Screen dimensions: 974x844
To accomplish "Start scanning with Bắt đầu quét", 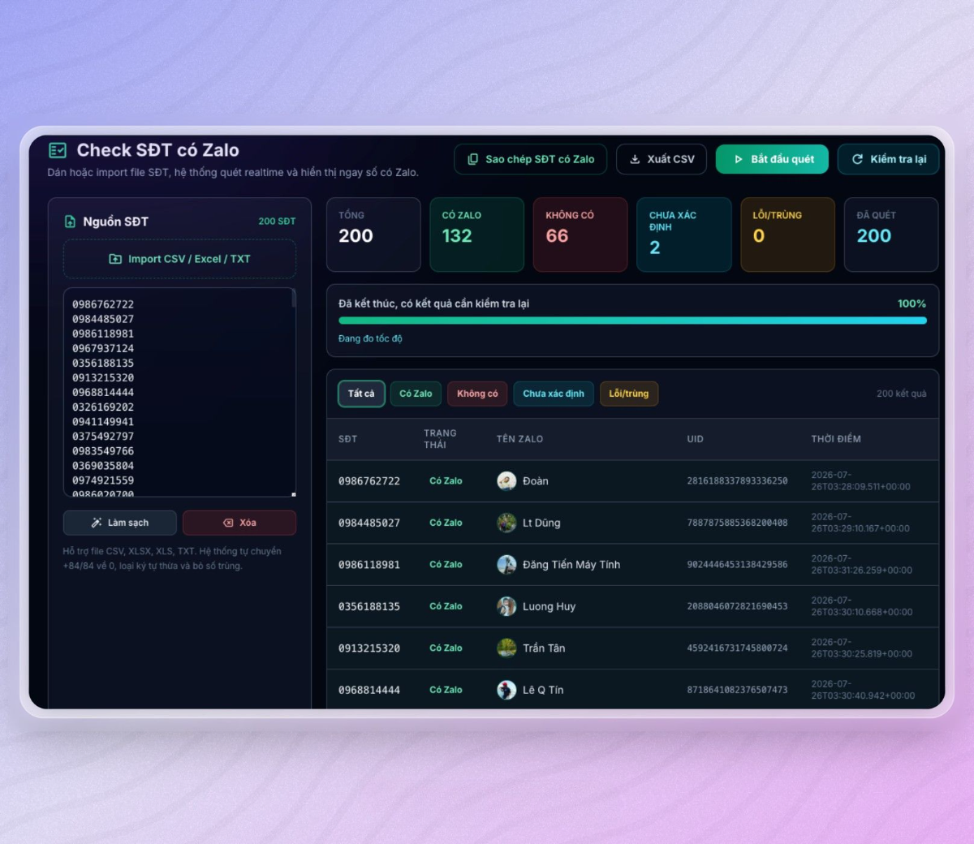I will pyautogui.click(x=772, y=159).
